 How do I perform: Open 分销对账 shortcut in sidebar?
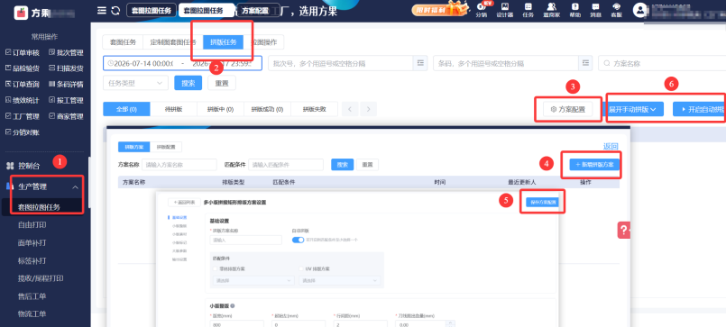click(x=23, y=132)
